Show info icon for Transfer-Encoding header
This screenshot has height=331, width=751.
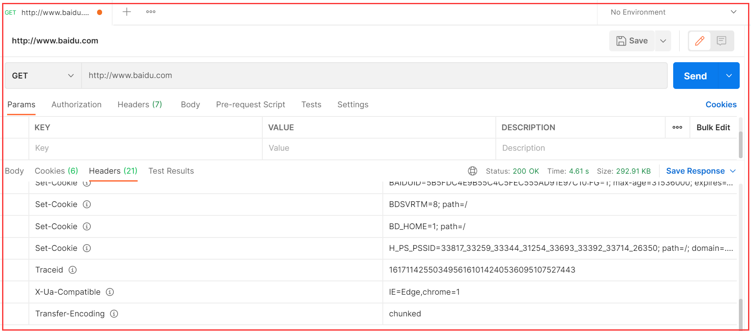click(x=114, y=313)
